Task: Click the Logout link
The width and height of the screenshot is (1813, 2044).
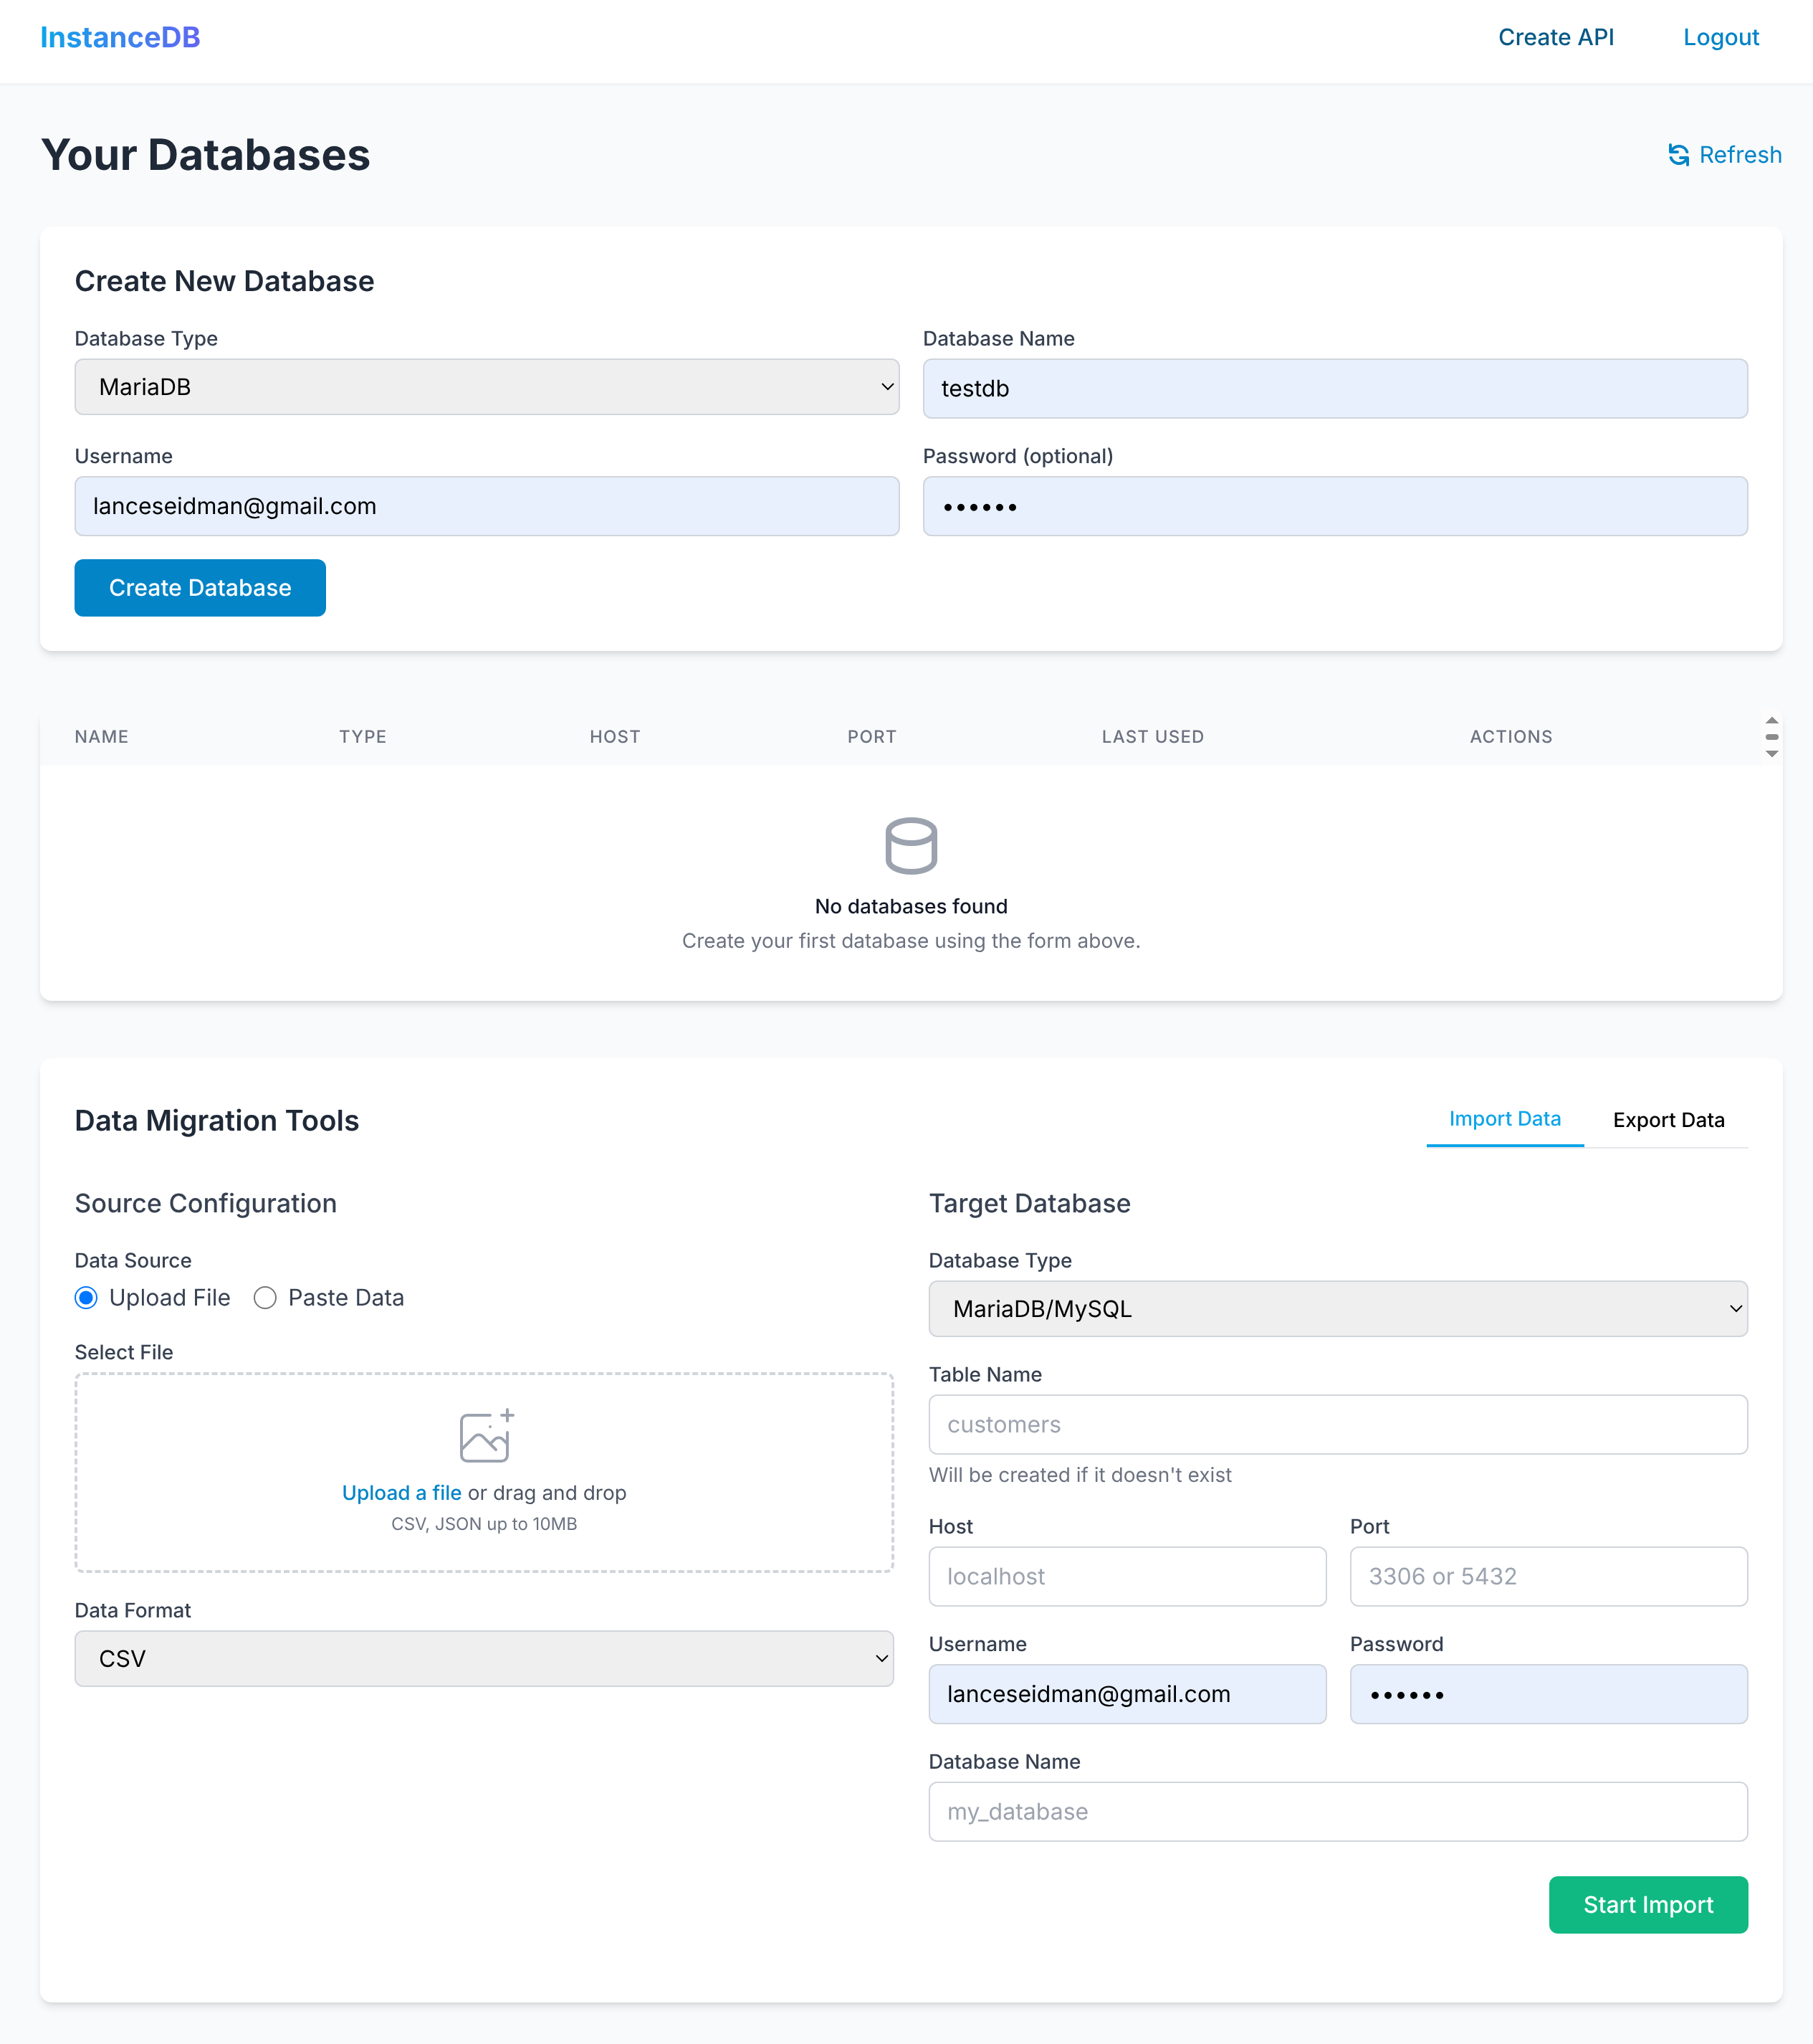Action: coord(1720,37)
